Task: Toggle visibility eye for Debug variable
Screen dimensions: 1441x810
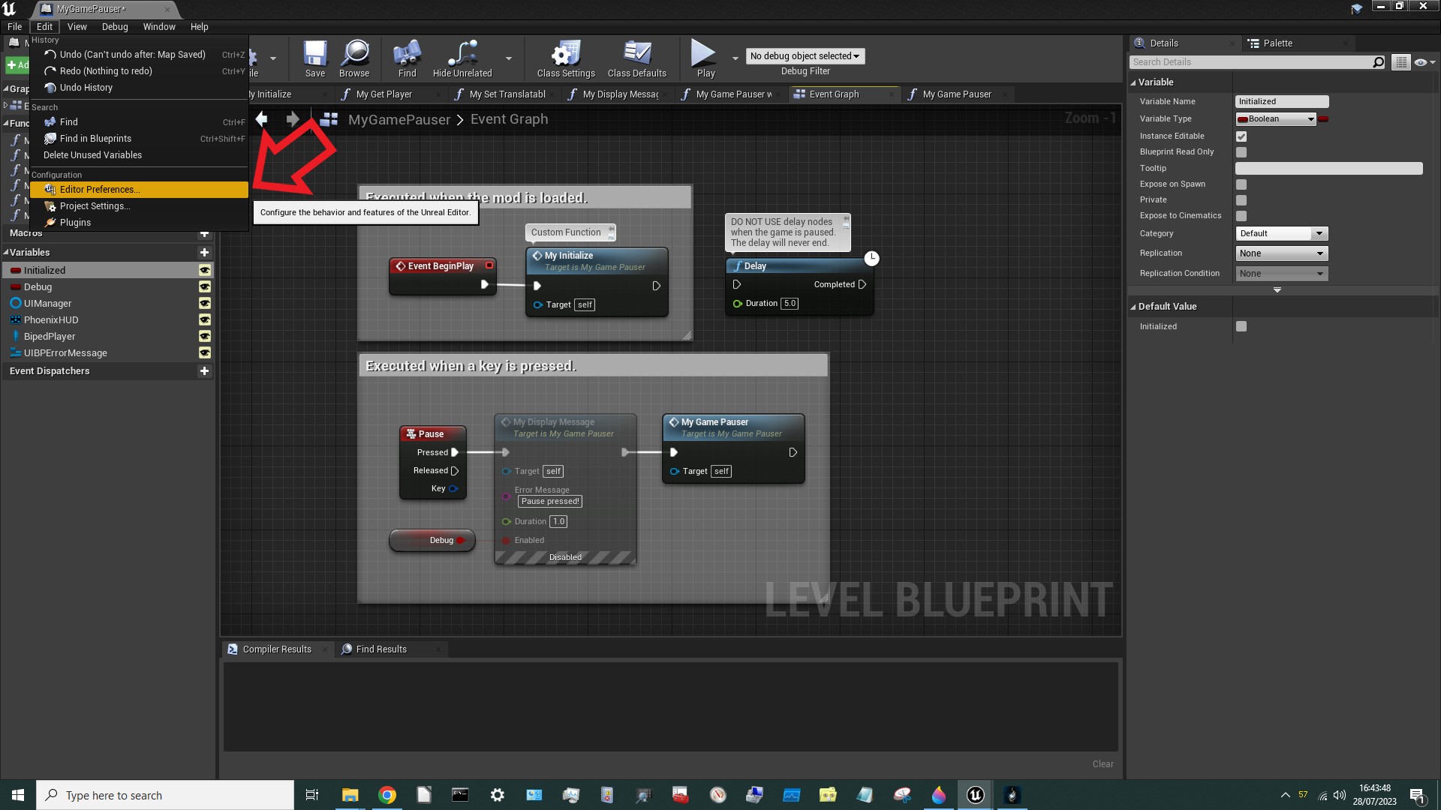Action: 204,286
